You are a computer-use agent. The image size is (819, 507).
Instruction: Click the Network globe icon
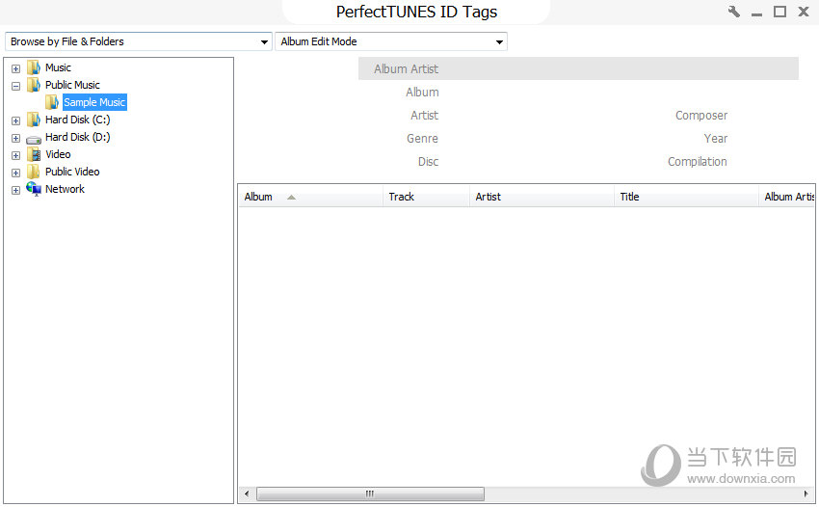(34, 189)
